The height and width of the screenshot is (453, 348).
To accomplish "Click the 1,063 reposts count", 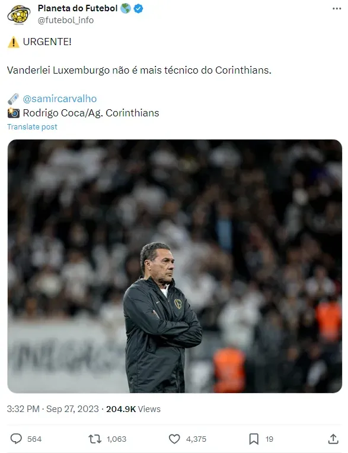I will [116, 439].
